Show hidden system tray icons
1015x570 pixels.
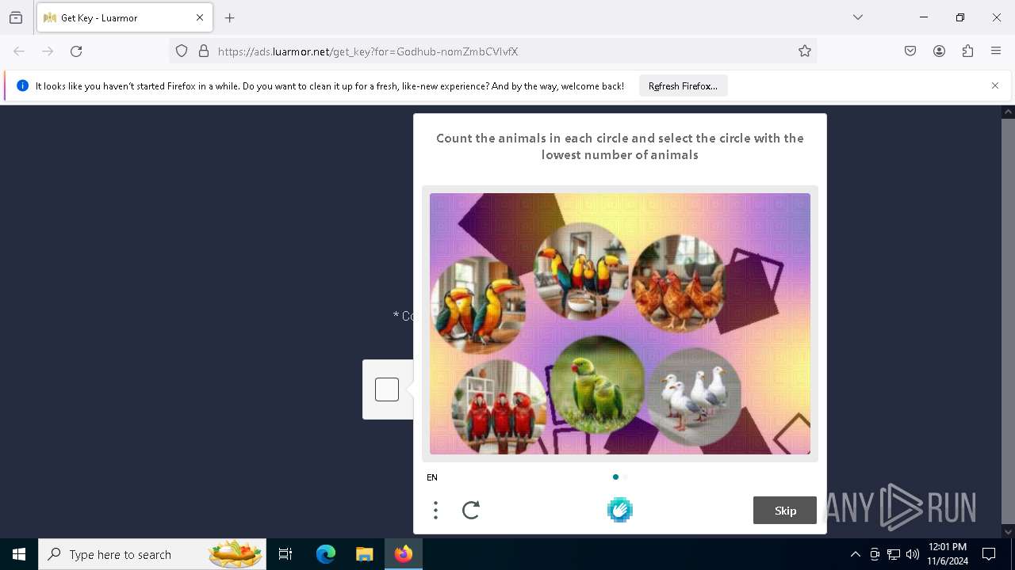[855, 554]
